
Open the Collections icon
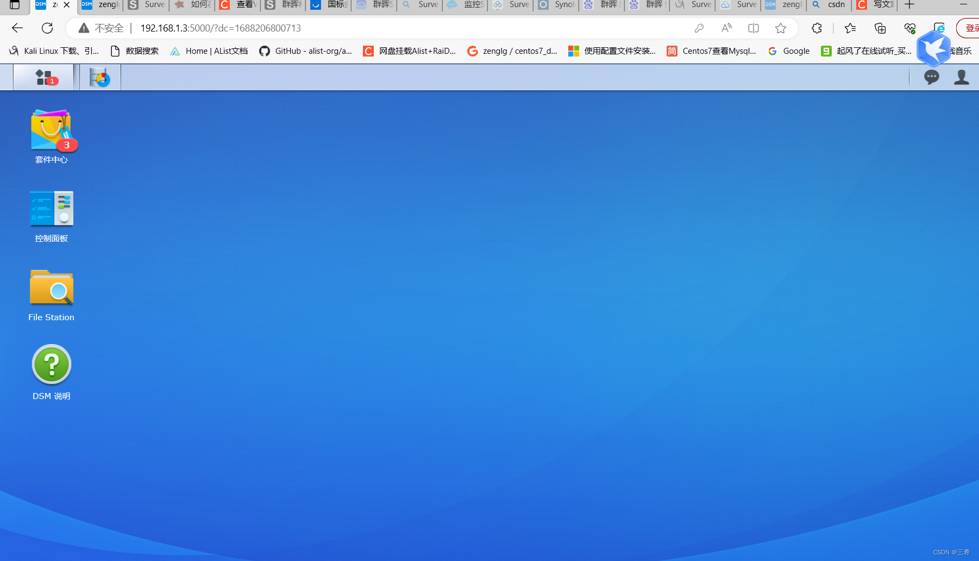coord(880,28)
